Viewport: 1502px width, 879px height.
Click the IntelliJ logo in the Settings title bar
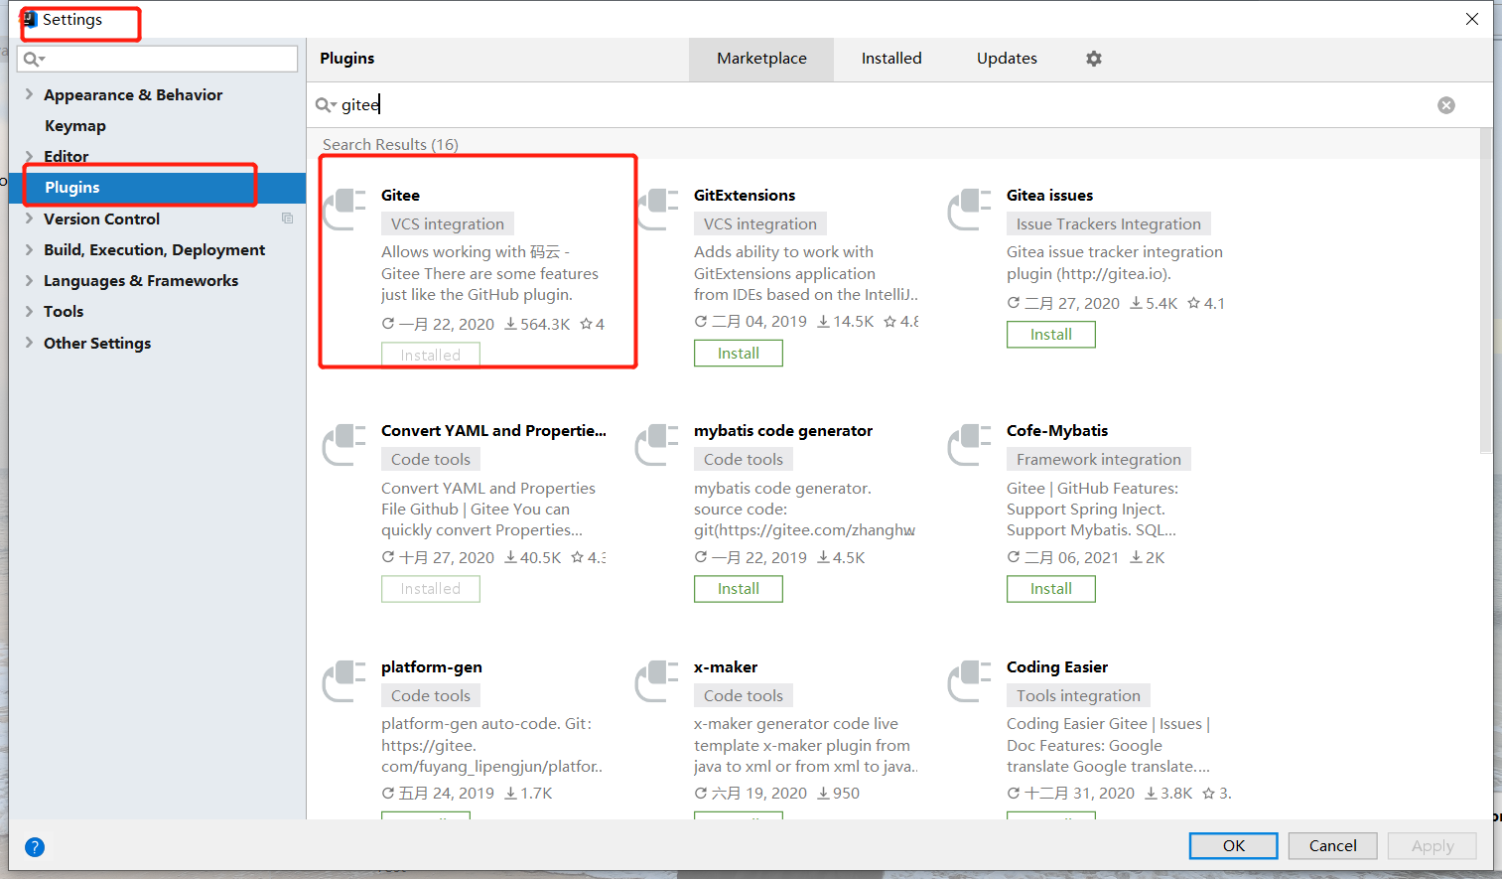30,19
